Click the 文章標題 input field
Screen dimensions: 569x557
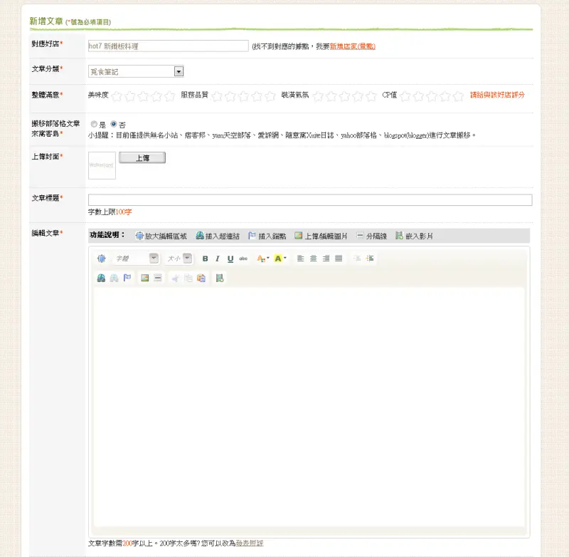[x=310, y=200]
